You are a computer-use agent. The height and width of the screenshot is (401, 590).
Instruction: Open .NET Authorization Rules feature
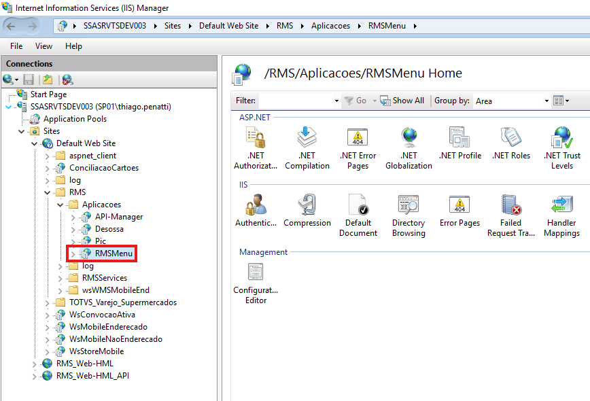(256, 148)
